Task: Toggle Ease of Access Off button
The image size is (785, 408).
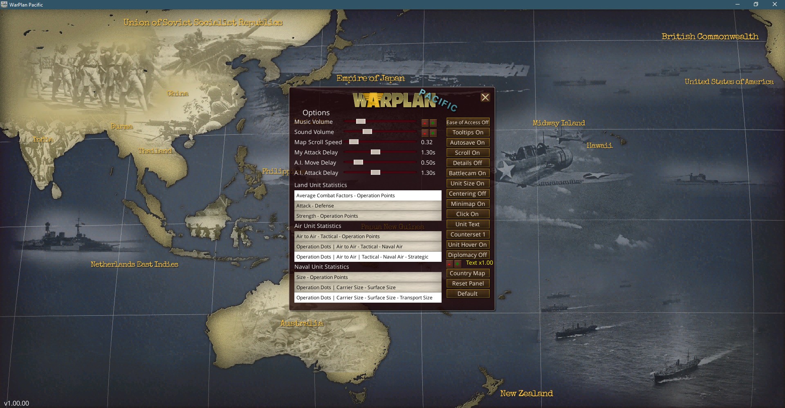Action: (468, 122)
